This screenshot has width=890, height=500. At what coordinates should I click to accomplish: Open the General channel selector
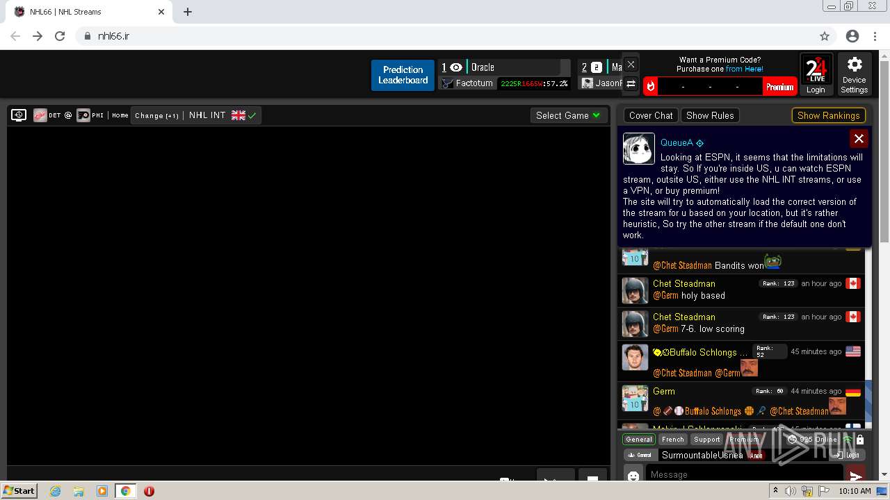(x=640, y=455)
